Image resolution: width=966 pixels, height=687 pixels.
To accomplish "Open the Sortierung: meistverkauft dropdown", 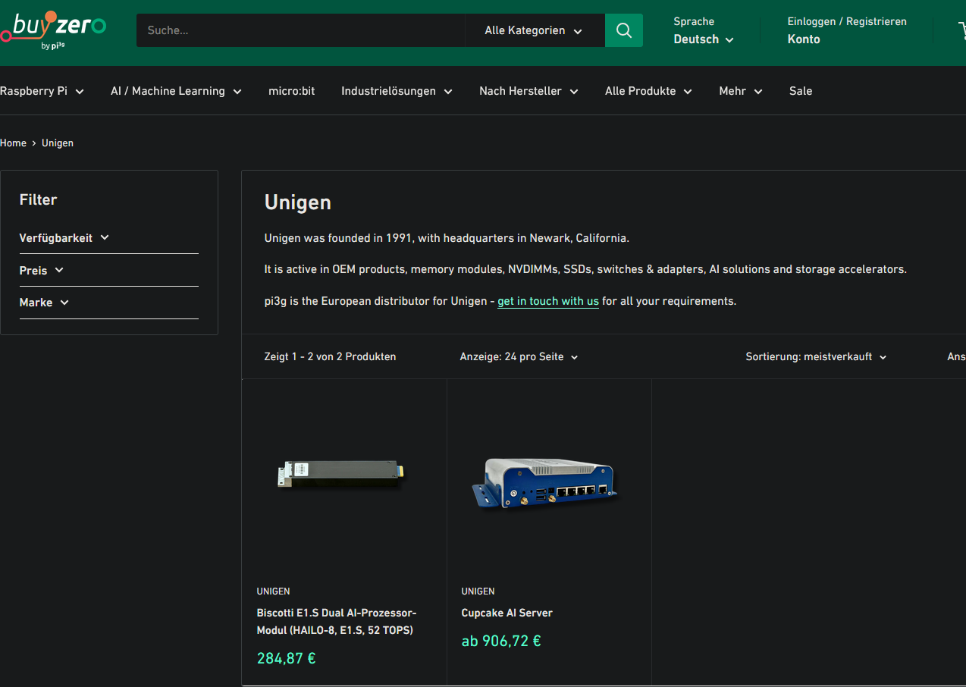I will click(816, 356).
